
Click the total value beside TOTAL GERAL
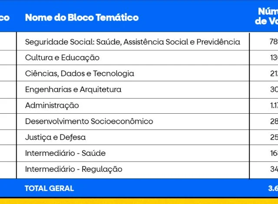pyautogui.click(x=273, y=188)
